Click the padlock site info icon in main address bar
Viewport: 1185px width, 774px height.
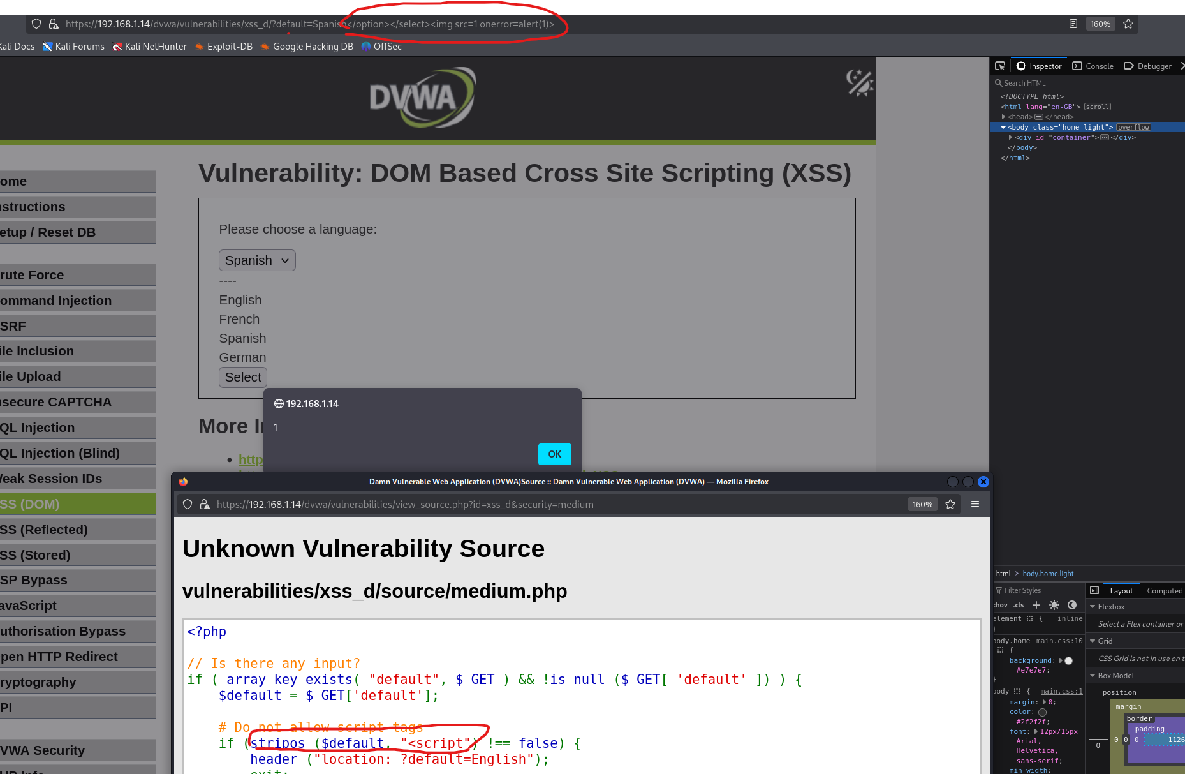coord(54,24)
